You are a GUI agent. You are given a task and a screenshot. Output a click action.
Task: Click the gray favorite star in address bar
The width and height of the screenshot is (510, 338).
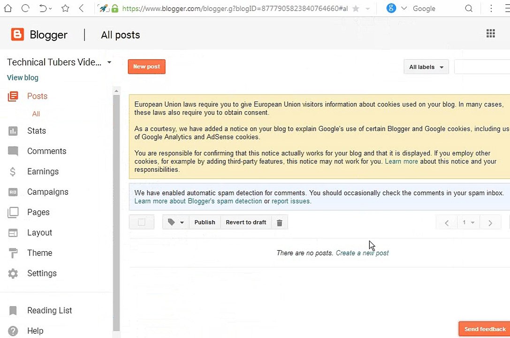click(356, 8)
